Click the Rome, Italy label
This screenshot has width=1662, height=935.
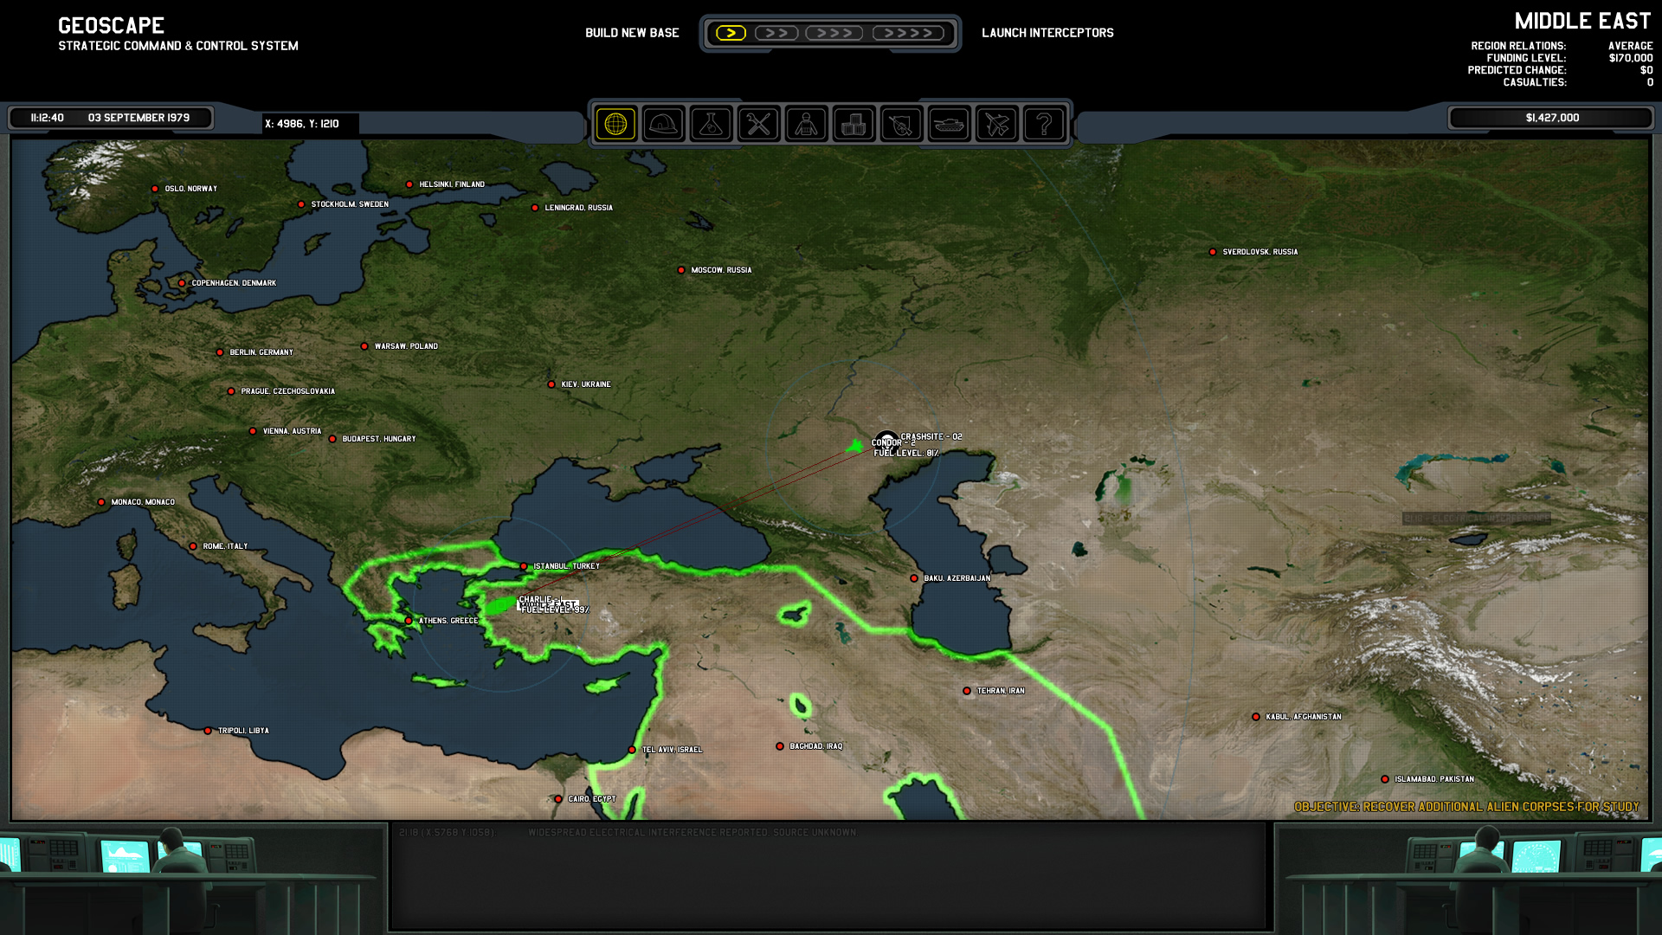(x=225, y=546)
